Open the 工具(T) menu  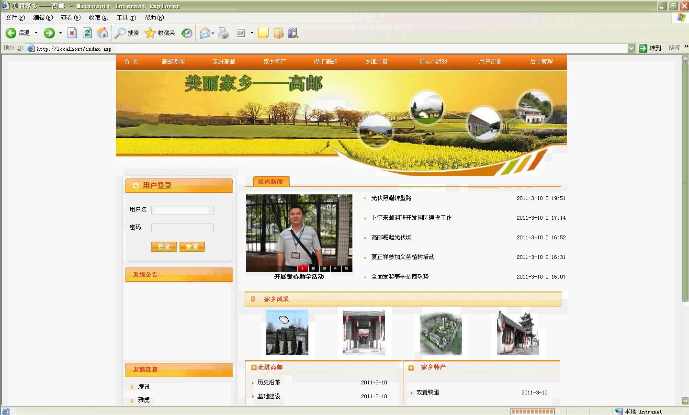click(126, 18)
